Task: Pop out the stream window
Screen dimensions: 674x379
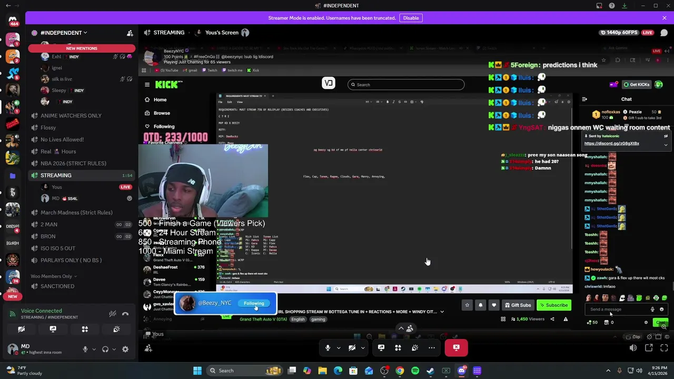Action: tap(649, 348)
